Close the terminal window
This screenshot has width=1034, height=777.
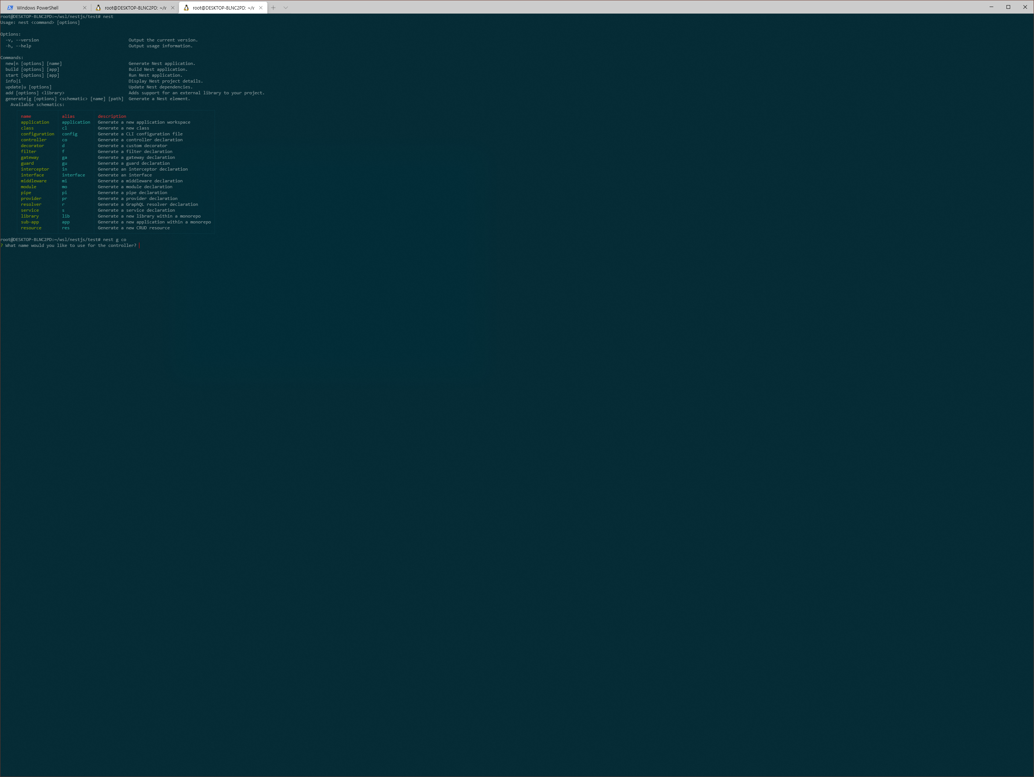(1025, 7)
